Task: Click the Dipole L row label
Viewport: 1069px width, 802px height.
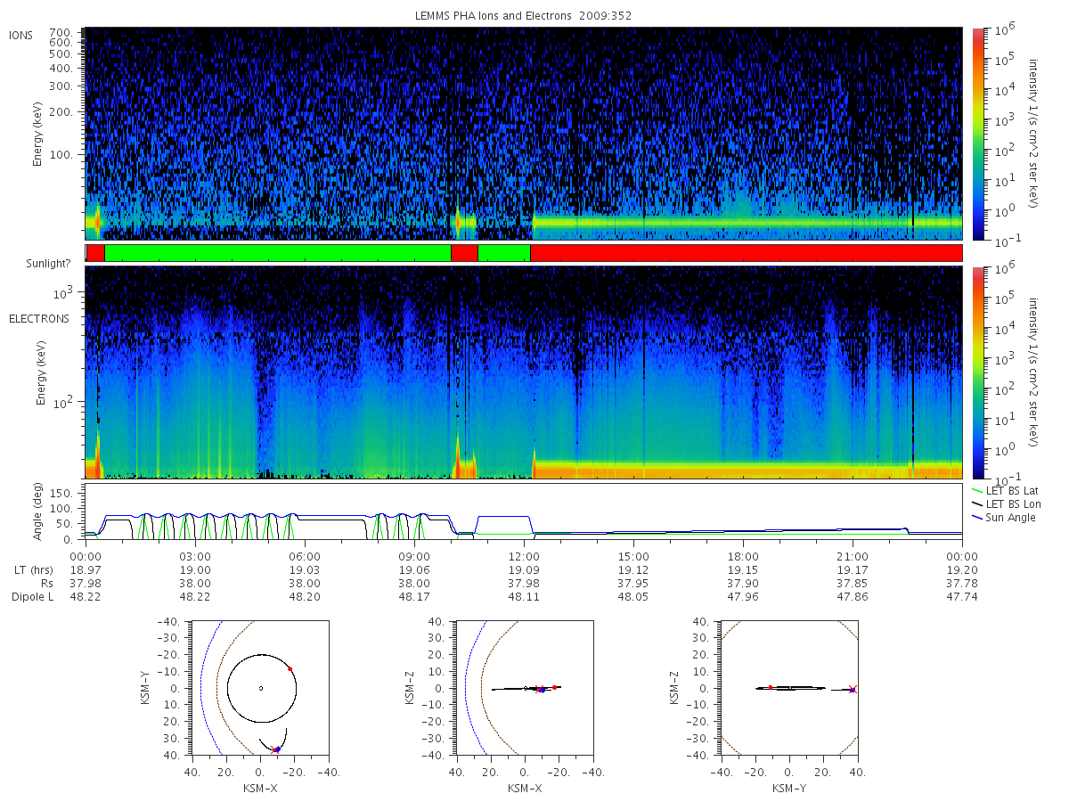Action: pos(32,596)
